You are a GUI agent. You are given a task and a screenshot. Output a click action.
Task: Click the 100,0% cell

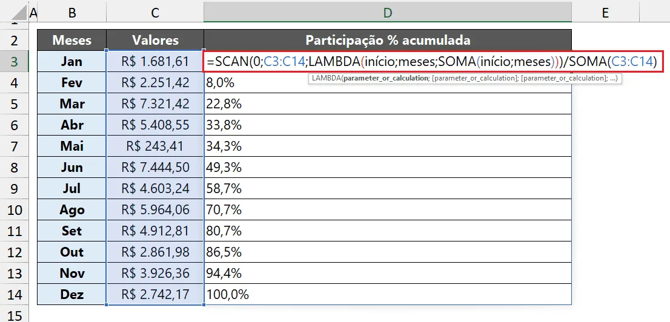pos(388,295)
